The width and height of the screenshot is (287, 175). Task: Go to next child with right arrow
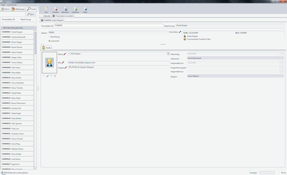coord(168,54)
